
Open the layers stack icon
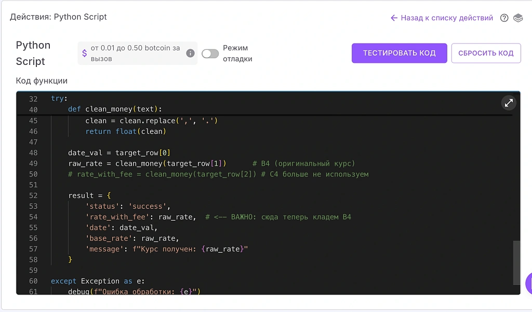[x=518, y=18]
